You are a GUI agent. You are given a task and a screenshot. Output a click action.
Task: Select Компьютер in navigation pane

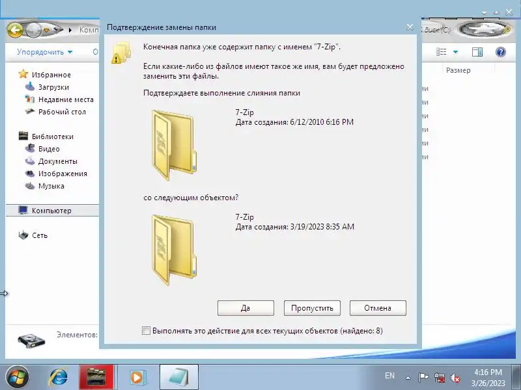(x=51, y=211)
